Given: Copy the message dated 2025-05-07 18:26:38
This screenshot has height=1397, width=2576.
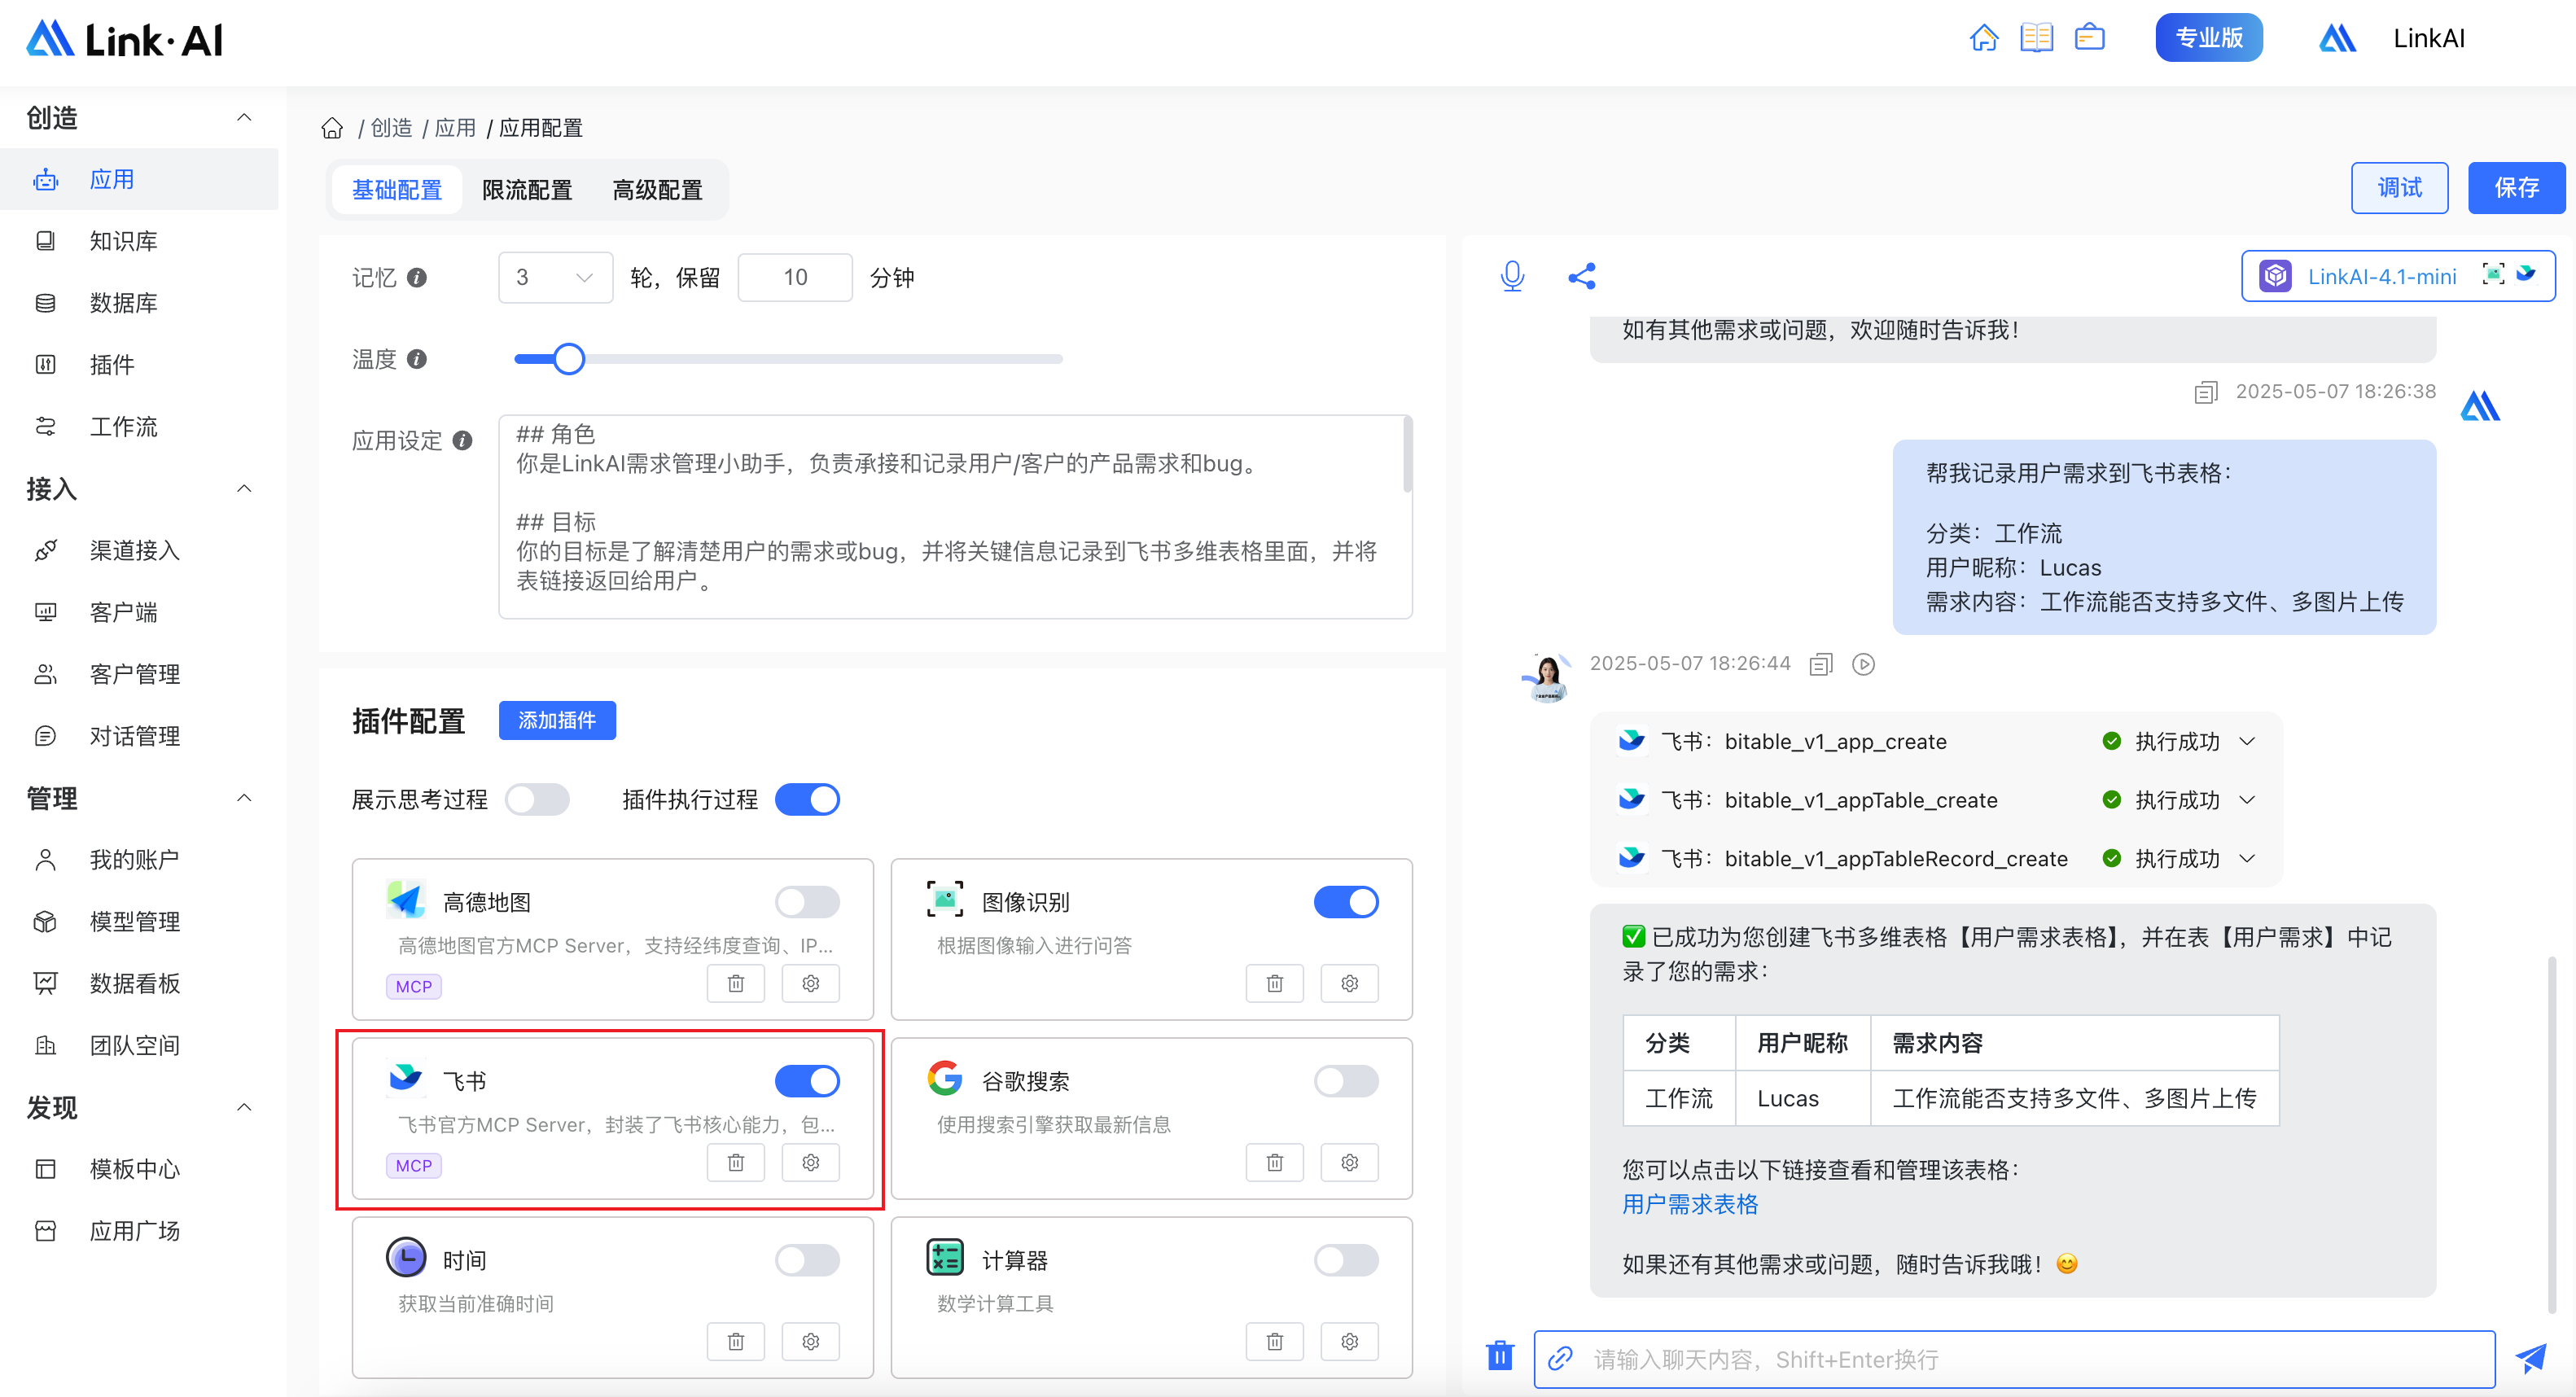Looking at the screenshot, I should (2206, 392).
